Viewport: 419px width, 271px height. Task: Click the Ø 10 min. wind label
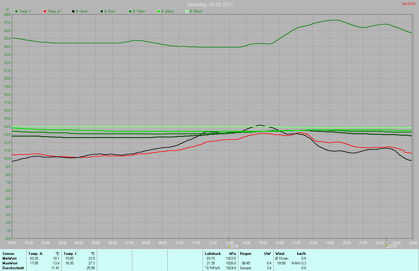[x=282, y=258]
